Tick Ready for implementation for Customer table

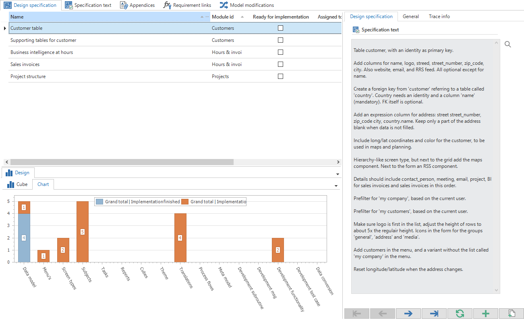click(x=281, y=28)
